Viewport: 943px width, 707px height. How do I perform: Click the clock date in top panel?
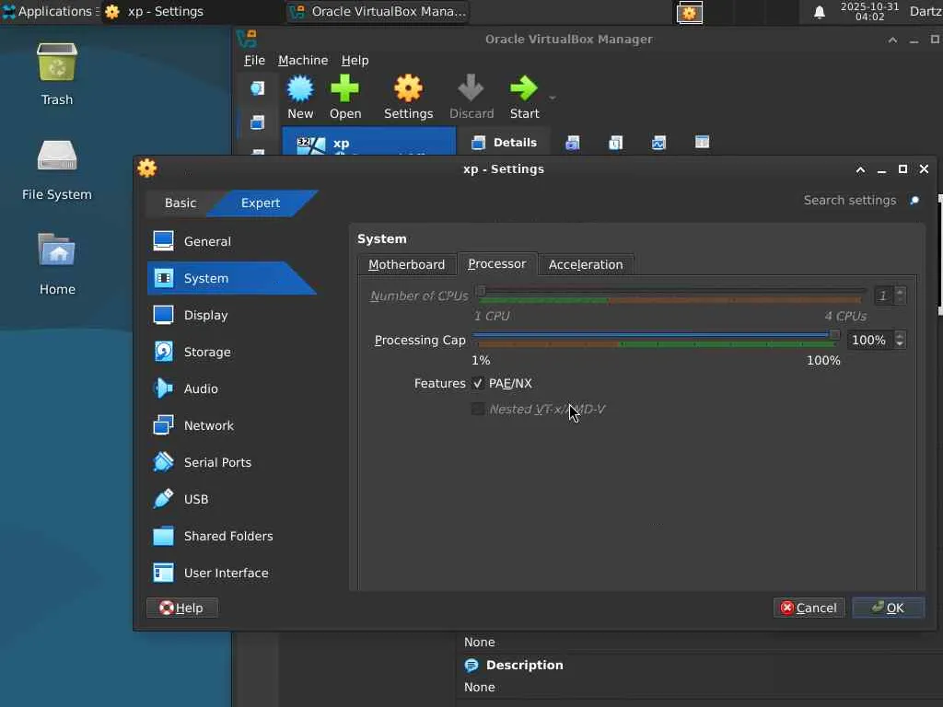(x=869, y=11)
